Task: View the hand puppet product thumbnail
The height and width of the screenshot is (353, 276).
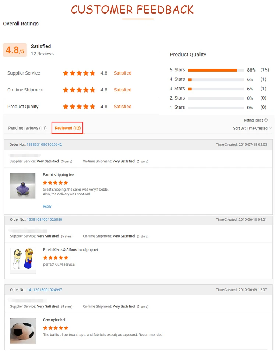Action: coord(23,260)
